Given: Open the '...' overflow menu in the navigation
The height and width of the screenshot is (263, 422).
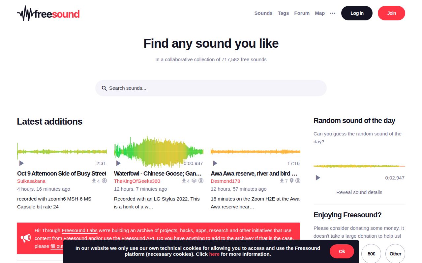Looking at the screenshot, I should coord(332,13).
